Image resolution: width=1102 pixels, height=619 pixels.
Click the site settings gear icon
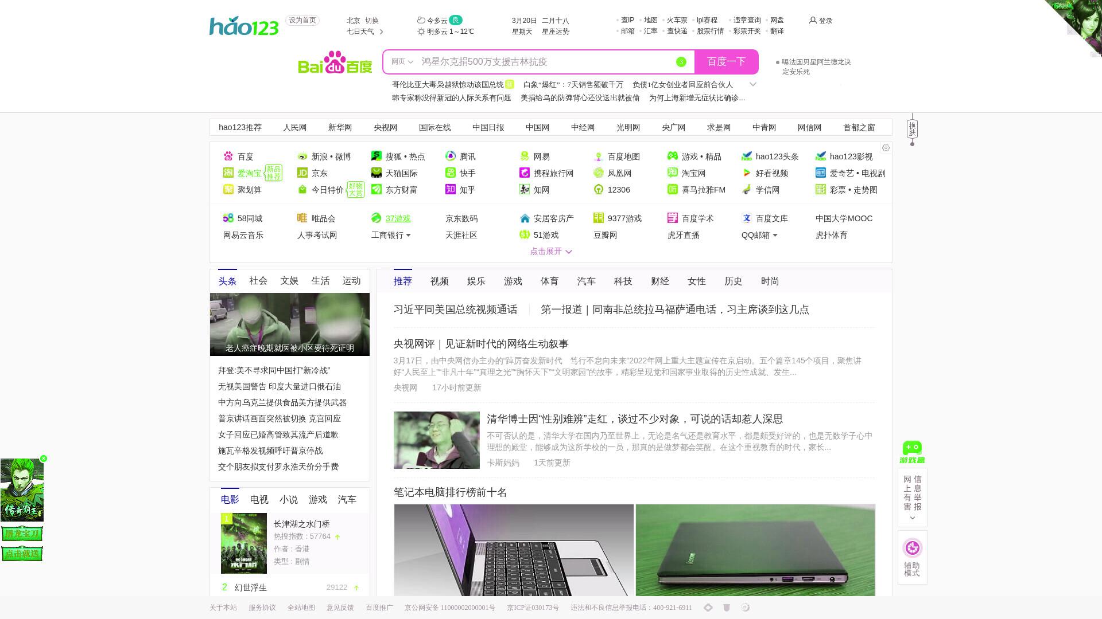pyautogui.click(x=886, y=148)
